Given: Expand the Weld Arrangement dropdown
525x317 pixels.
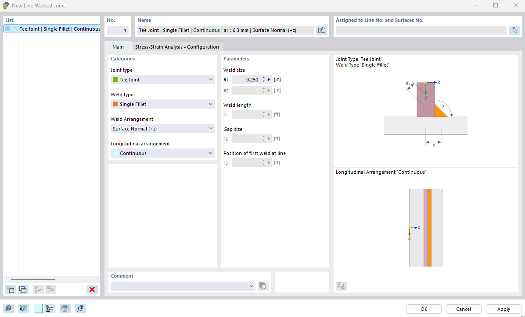Looking at the screenshot, I should (163, 129).
